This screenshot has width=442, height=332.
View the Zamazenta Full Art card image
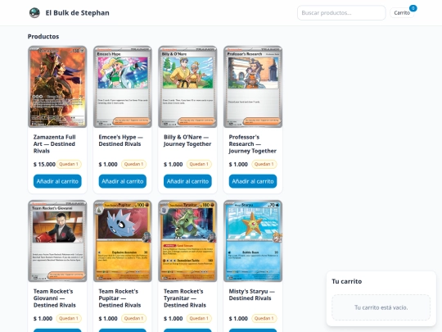pyautogui.click(x=57, y=87)
